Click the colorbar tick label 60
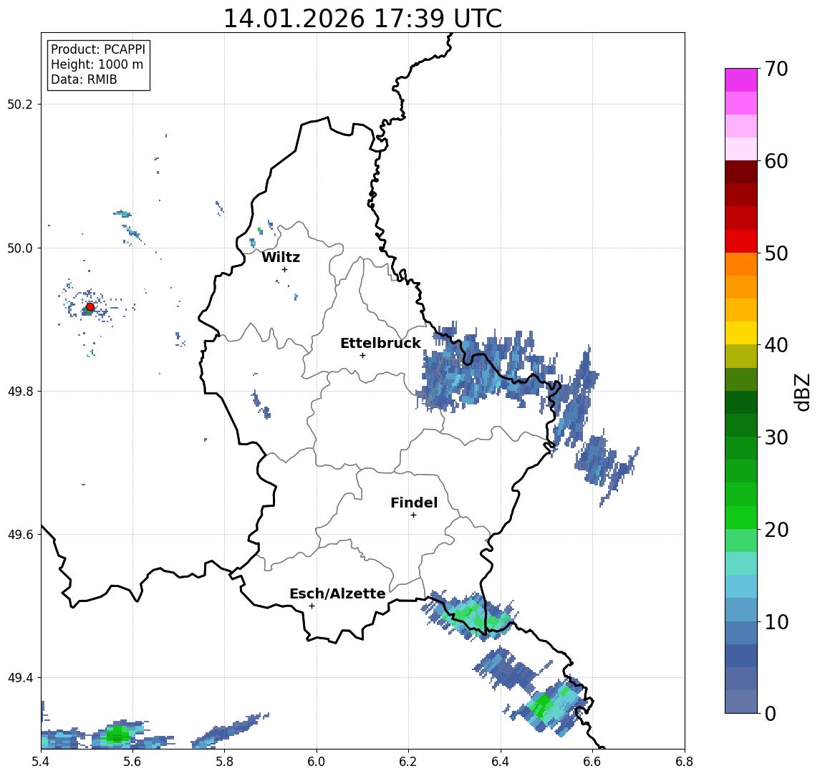The height and width of the screenshot is (776, 820). [x=776, y=161]
